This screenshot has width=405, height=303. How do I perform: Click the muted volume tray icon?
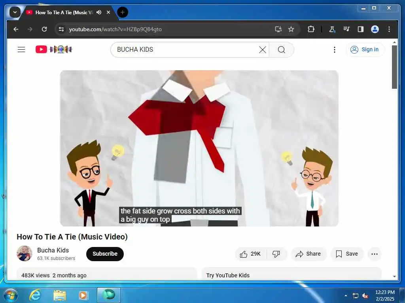point(365,296)
